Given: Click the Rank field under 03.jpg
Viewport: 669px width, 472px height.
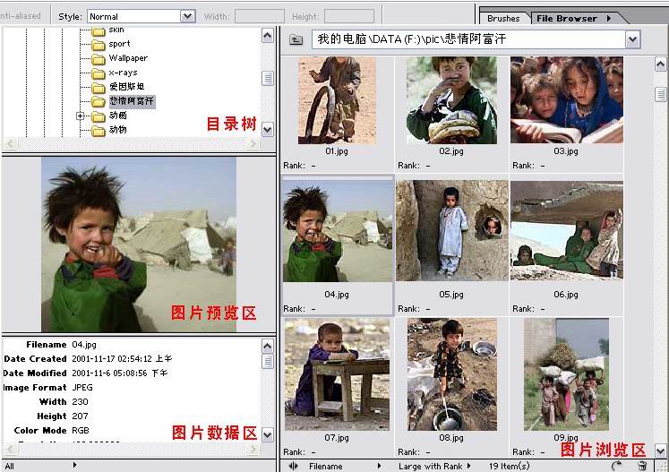Looking at the screenshot, I should (x=528, y=166).
